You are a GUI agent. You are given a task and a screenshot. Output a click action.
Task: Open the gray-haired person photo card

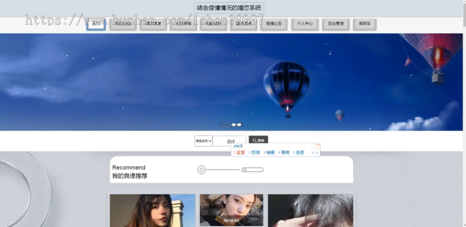tap(311, 210)
